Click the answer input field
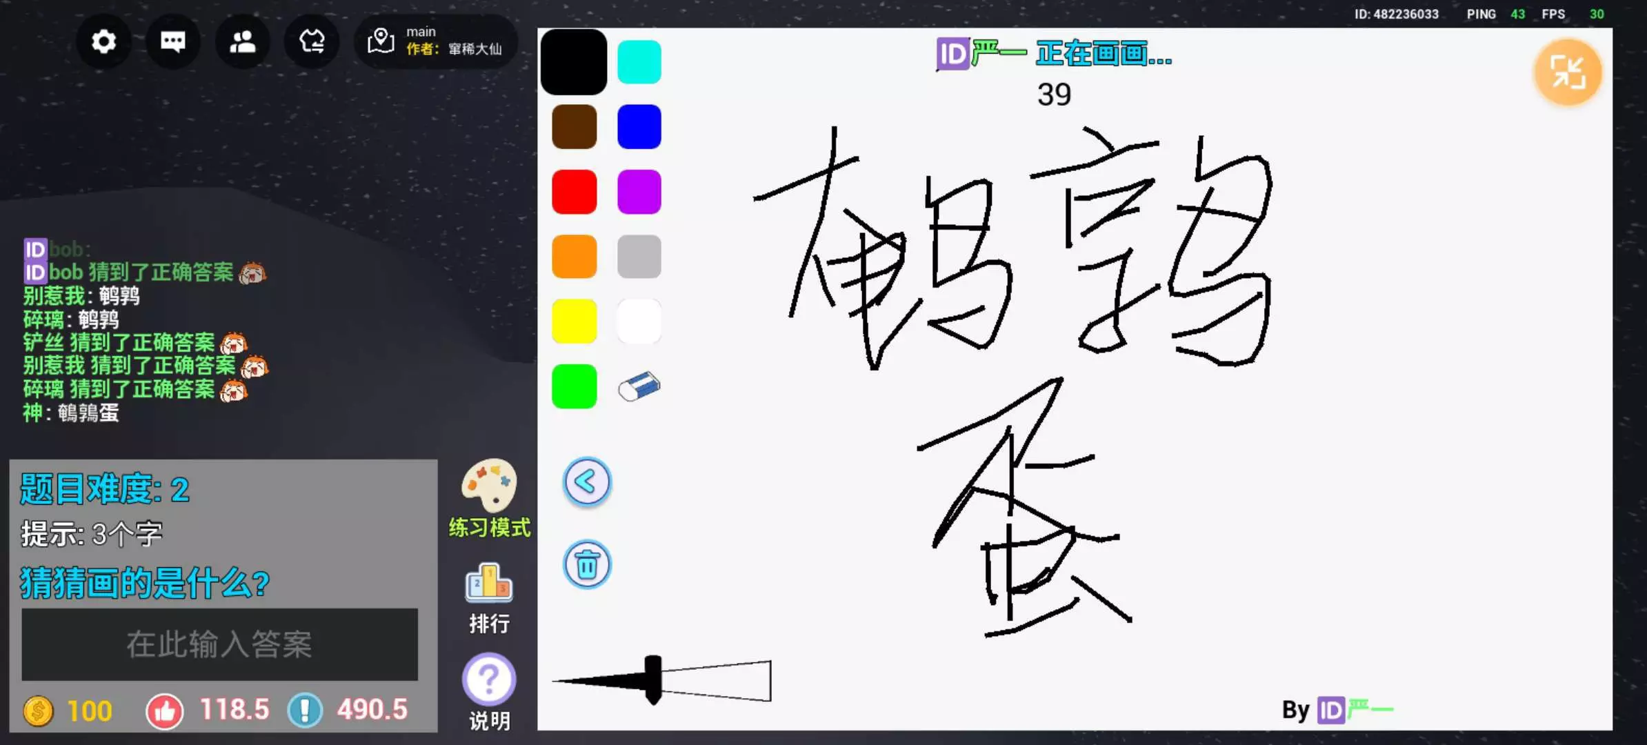Viewport: 1647px width, 745px height. [219, 644]
